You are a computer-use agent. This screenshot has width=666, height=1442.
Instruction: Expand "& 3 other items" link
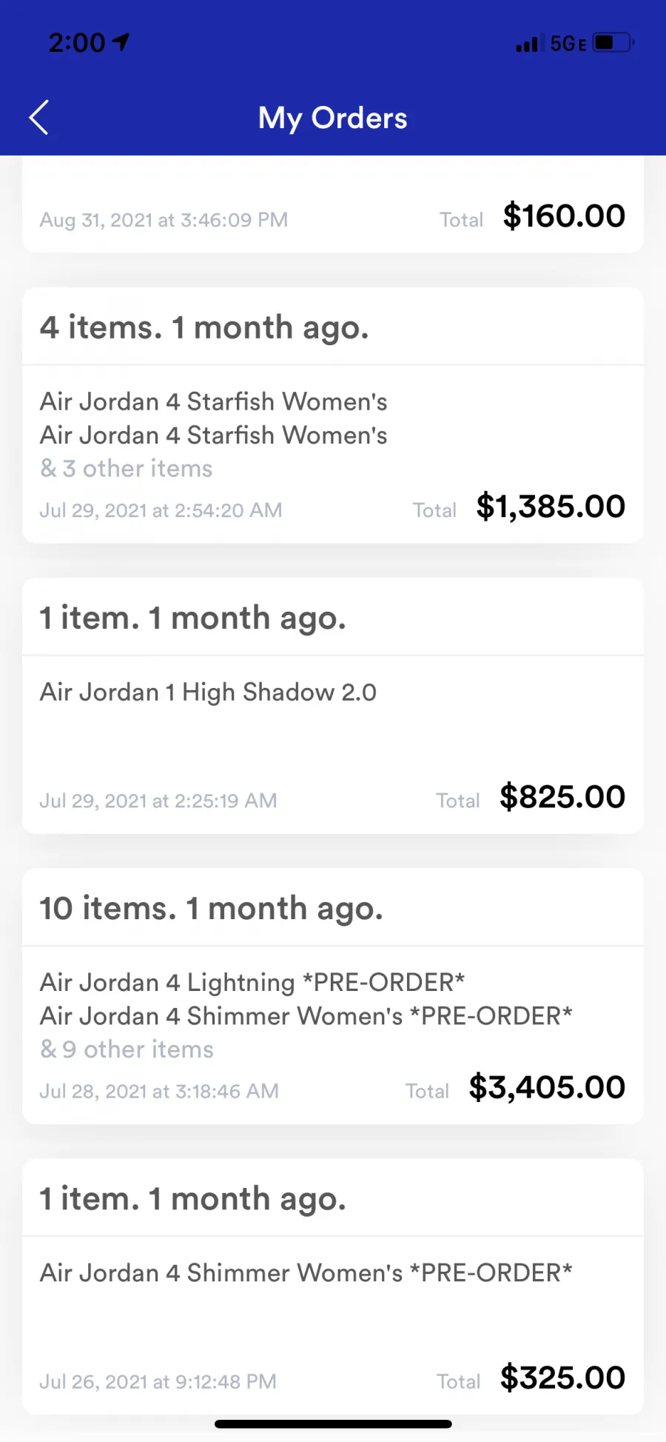click(126, 469)
